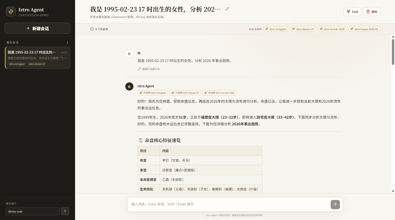Click the vertical scrollbar thumb of chat
395x220 pixels.
[x=393, y=52]
